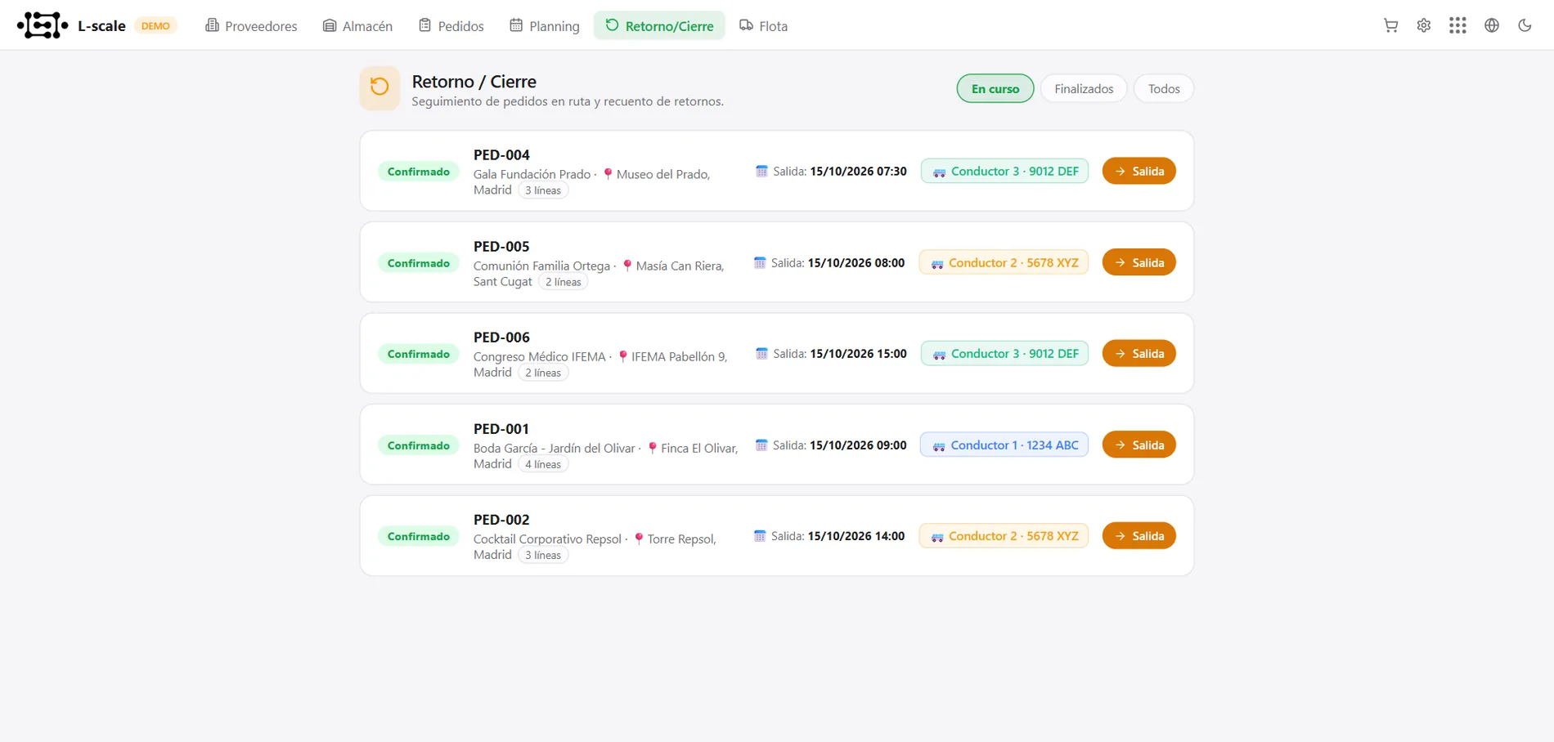Open the Flota section
Viewport: 1554px width, 742px height.
point(764,26)
